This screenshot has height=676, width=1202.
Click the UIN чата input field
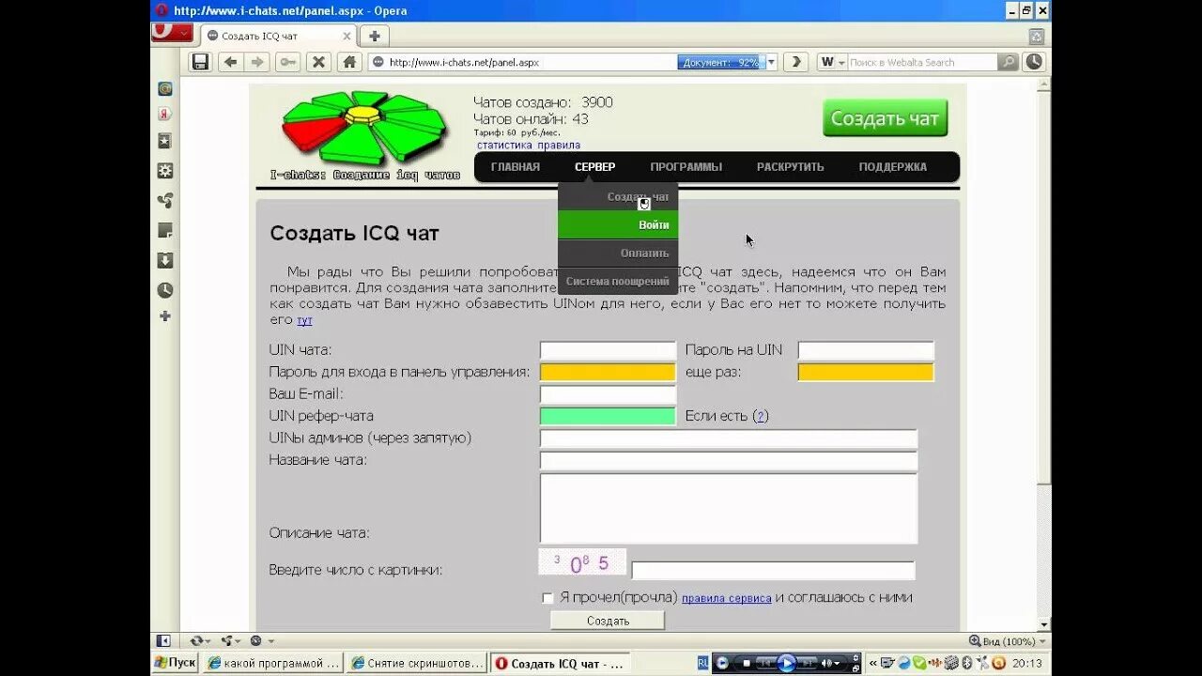pos(606,349)
